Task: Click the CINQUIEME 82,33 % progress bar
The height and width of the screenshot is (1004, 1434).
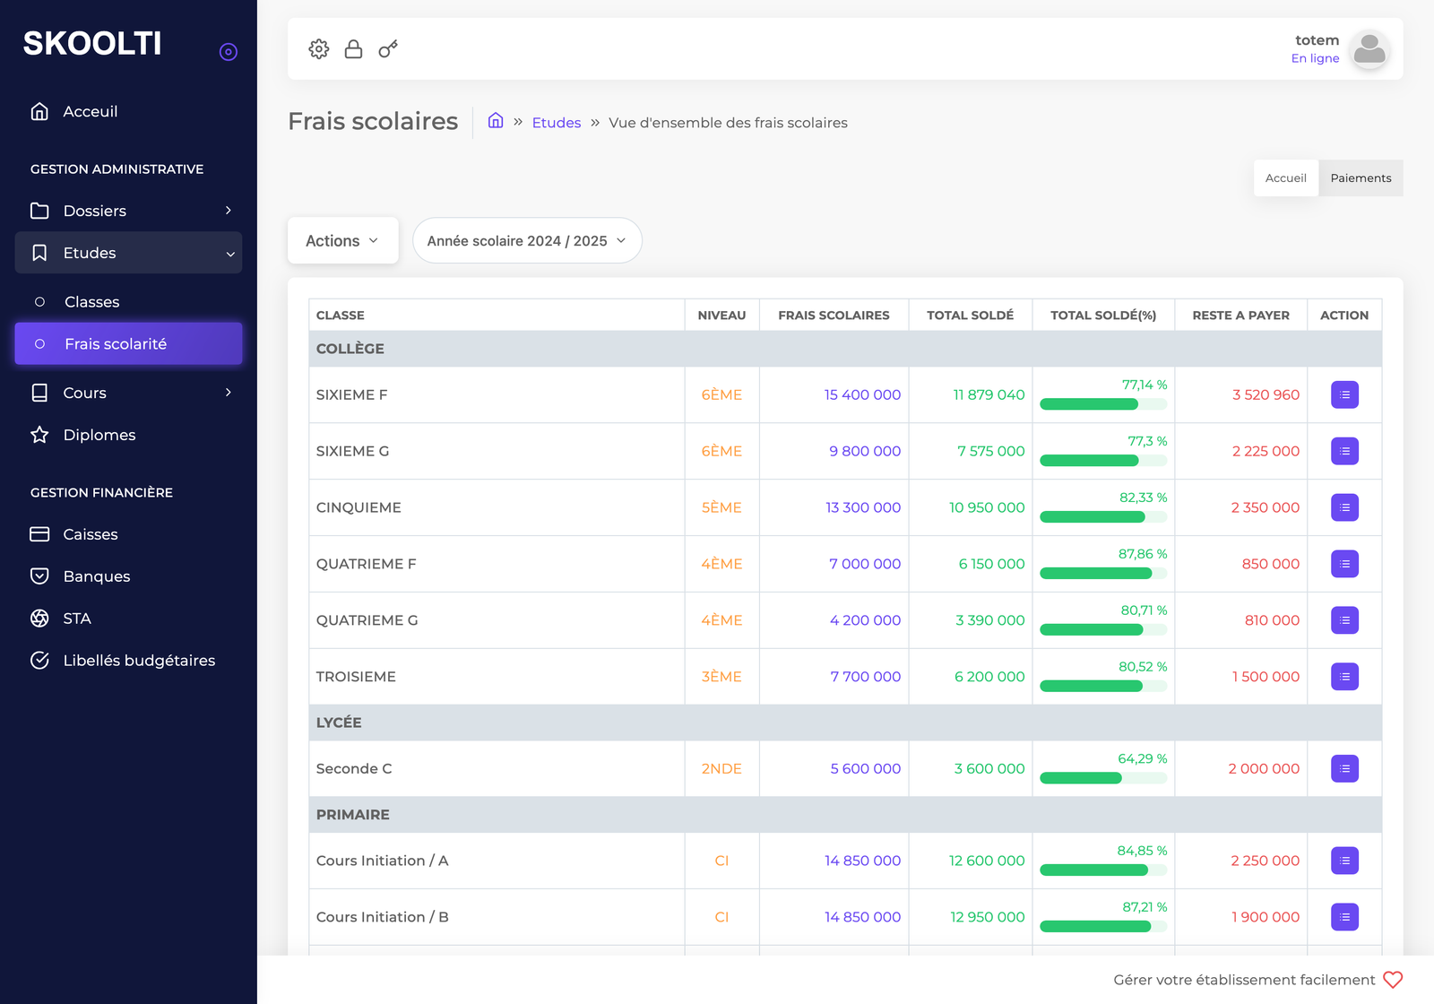Action: (x=1102, y=517)
